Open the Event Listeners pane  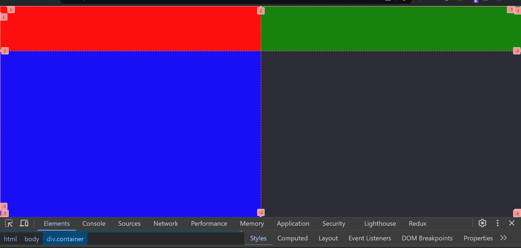coord(370,238)
